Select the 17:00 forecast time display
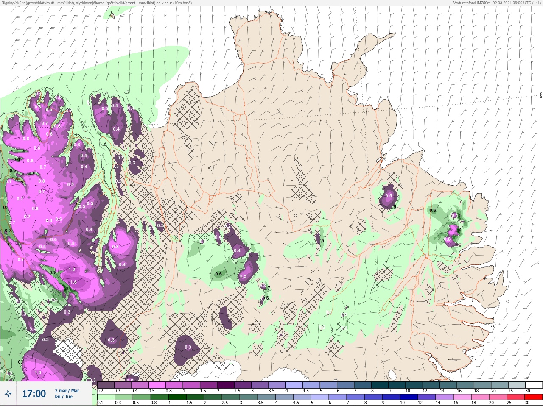Screen dimensions: 543x406 (34, 394)
